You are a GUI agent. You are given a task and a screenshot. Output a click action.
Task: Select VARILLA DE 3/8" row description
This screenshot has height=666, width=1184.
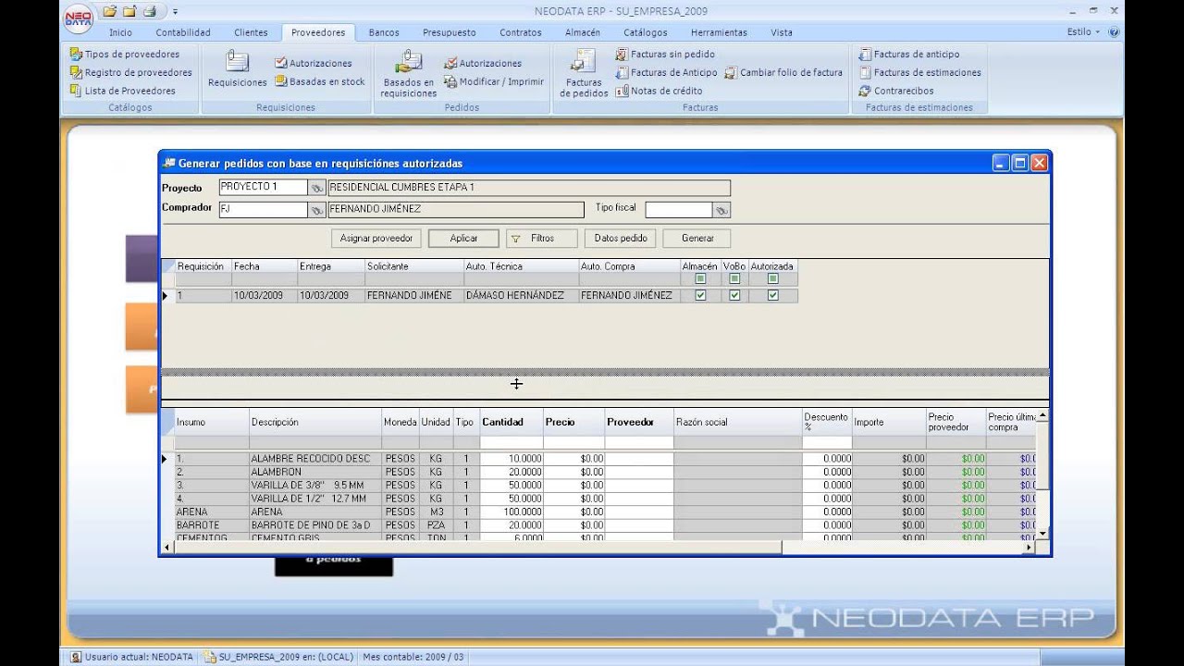(x=315, y=485)
